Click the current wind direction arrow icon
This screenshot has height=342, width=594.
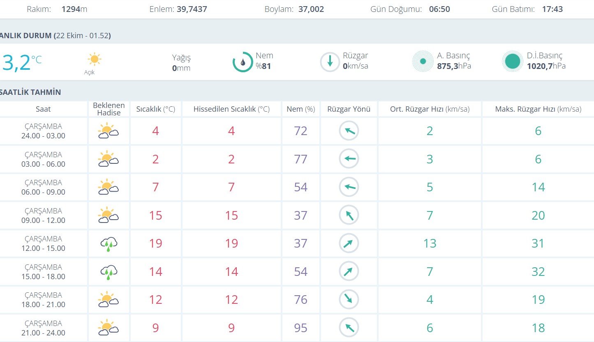(330, 62)
